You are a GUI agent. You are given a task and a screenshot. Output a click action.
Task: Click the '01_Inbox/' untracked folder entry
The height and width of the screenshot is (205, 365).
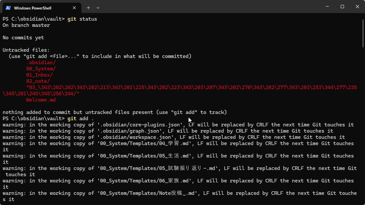[x=39, y=75]
